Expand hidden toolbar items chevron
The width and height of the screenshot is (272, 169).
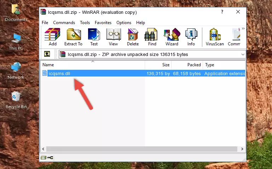243,28
